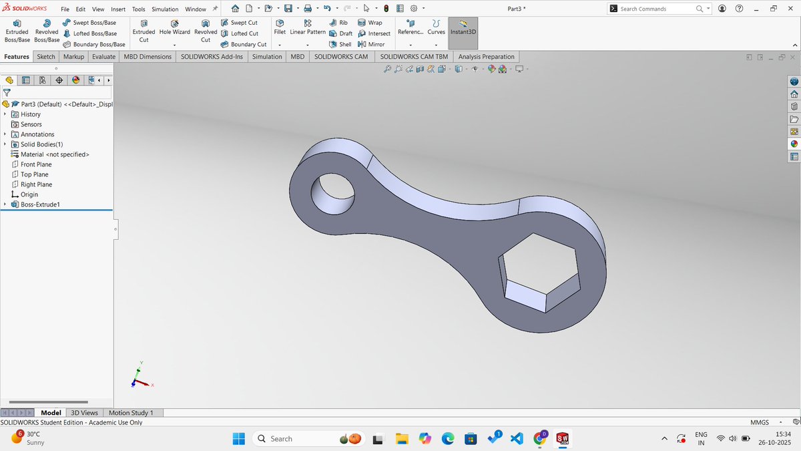Start an Extruded Cut
The width and height of the screenshot is (801, 451).
tap(144, 31)
